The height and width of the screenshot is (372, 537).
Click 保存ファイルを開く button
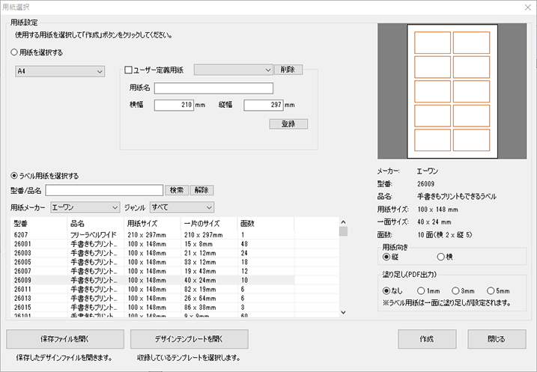click(x=64, y=338)
